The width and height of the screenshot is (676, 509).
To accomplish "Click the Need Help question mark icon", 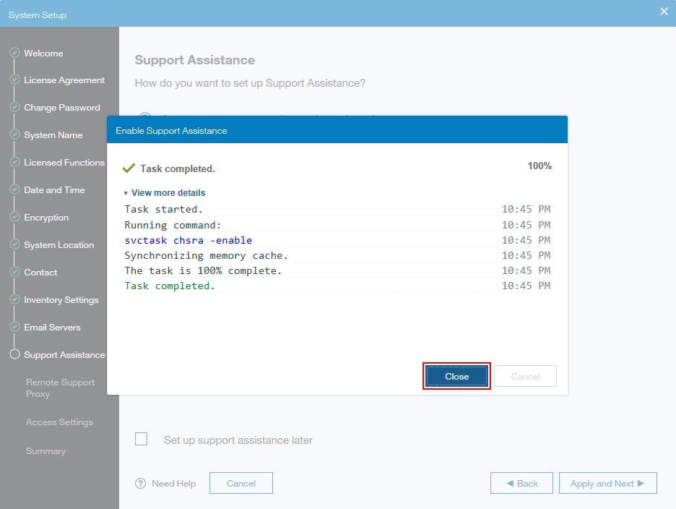I will tap(141, 484).
